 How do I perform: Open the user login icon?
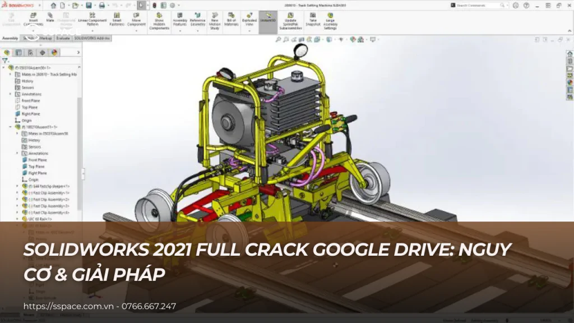click(x=516, y=6)
